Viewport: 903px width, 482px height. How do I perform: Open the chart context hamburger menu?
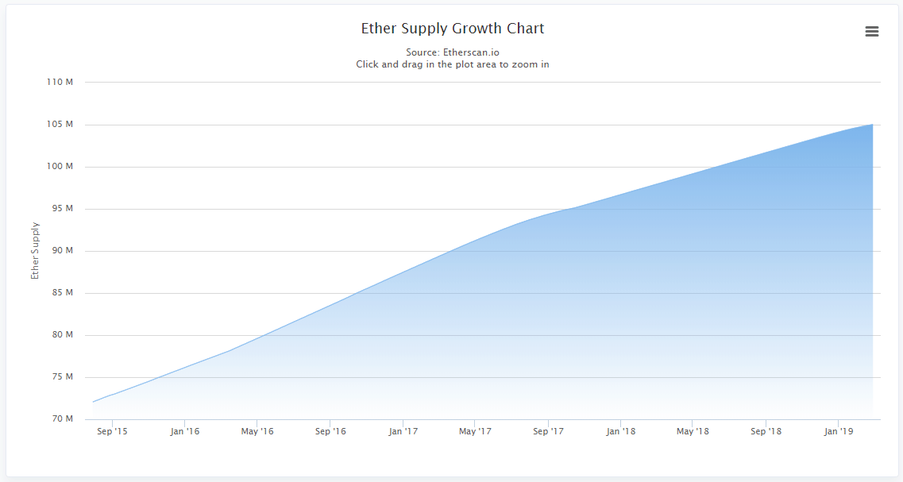tap(872, 32)
